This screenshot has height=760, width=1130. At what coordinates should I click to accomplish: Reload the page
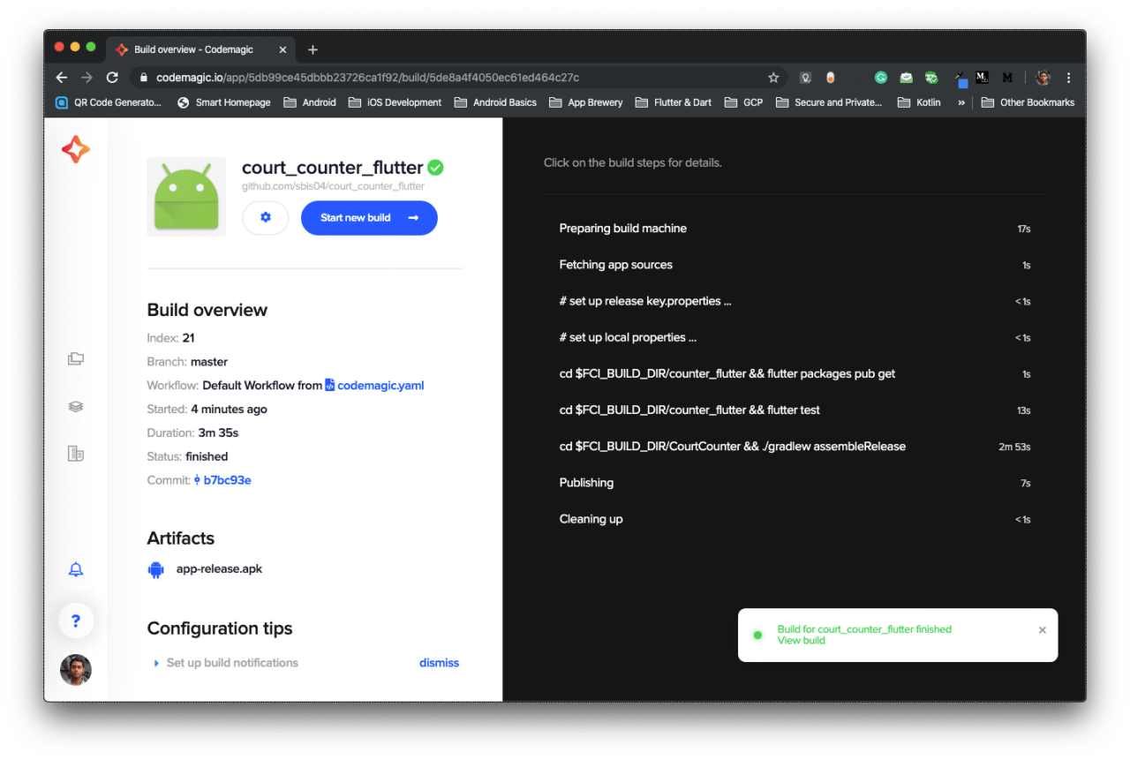coord(112,78)
